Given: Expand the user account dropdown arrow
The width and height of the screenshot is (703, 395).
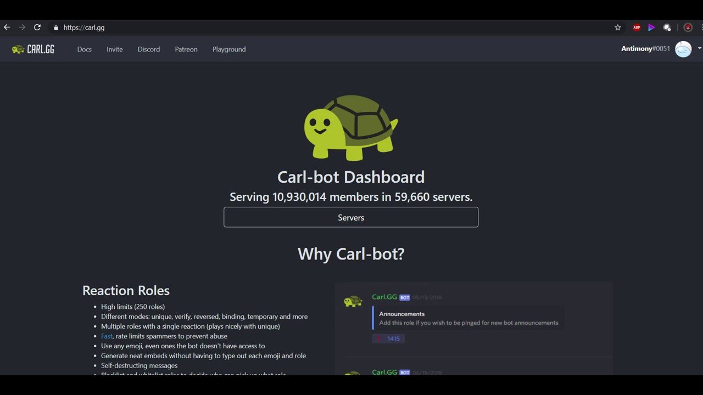Looking at the screenshot, I should (699, 48).
